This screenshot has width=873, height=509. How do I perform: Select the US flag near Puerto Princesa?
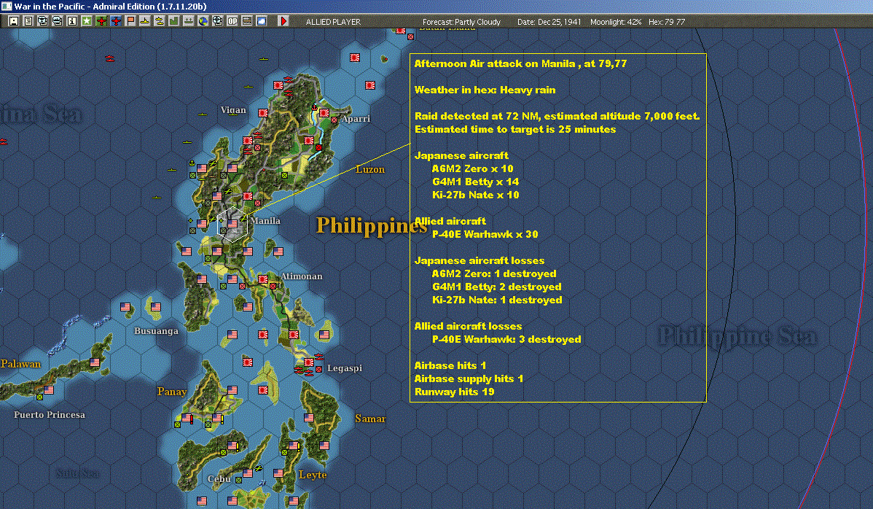tap(49, 390)
